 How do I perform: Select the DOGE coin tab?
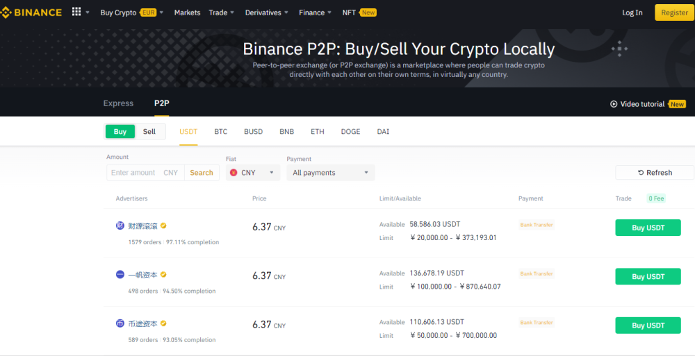(350, 132)
